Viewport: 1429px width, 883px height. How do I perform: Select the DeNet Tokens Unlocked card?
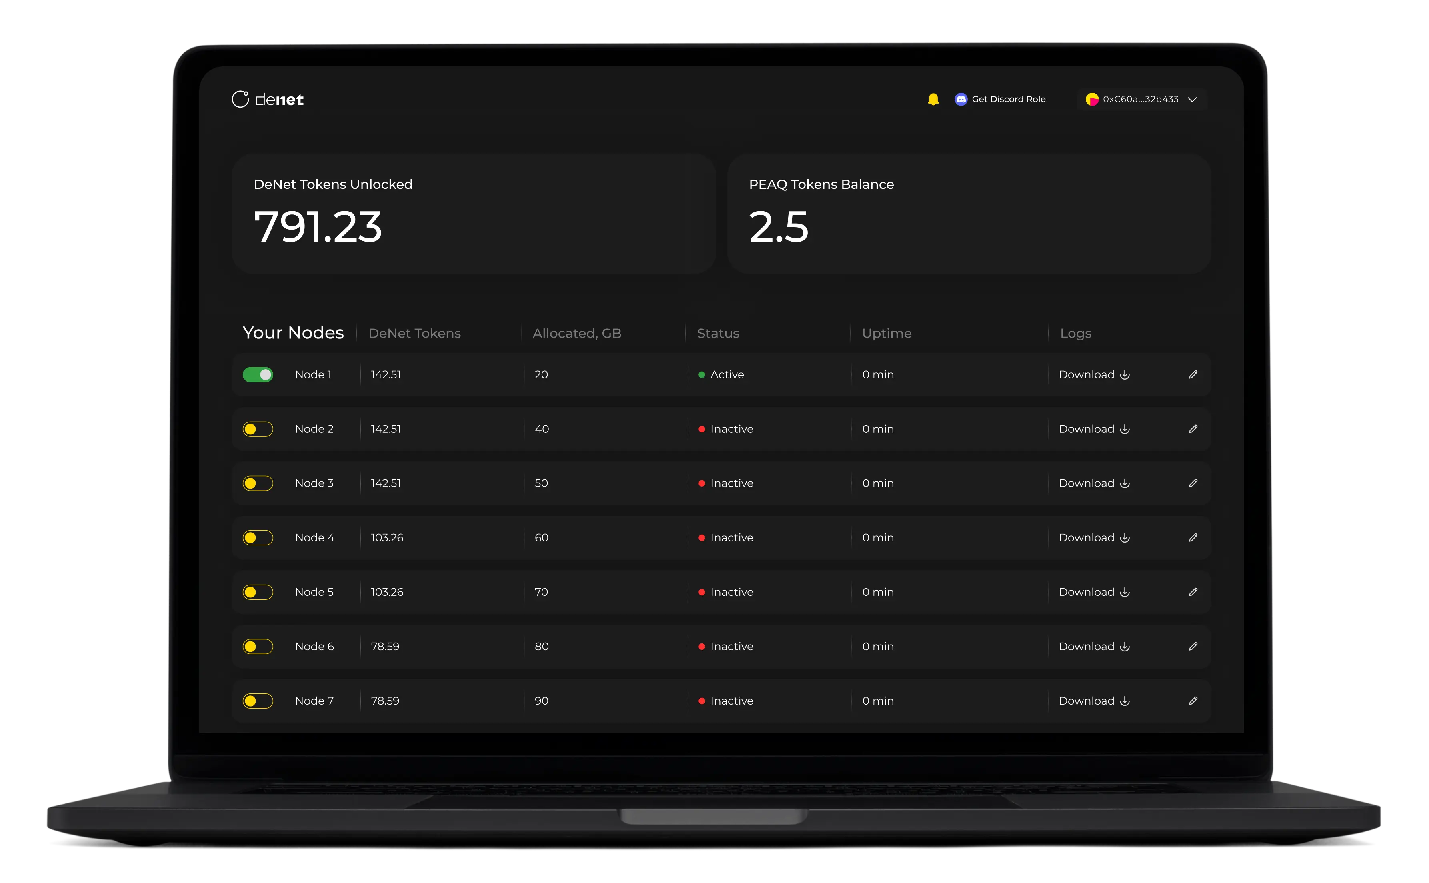474,214
